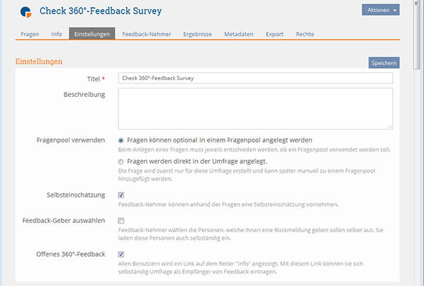Image resolution: width=424 pixels, height=286 pixels.
Task: Choose 'Fragen werden direkt in der Umfrage angelegt'
Action: (x=121, y=161)
